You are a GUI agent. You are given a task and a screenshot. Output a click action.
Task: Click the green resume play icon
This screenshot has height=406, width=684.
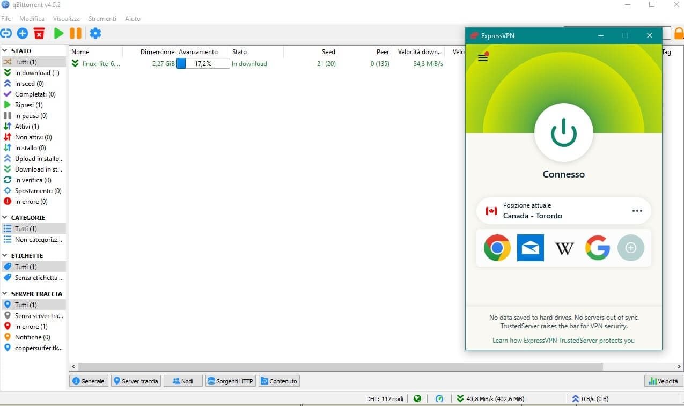[x=58, y=33]
